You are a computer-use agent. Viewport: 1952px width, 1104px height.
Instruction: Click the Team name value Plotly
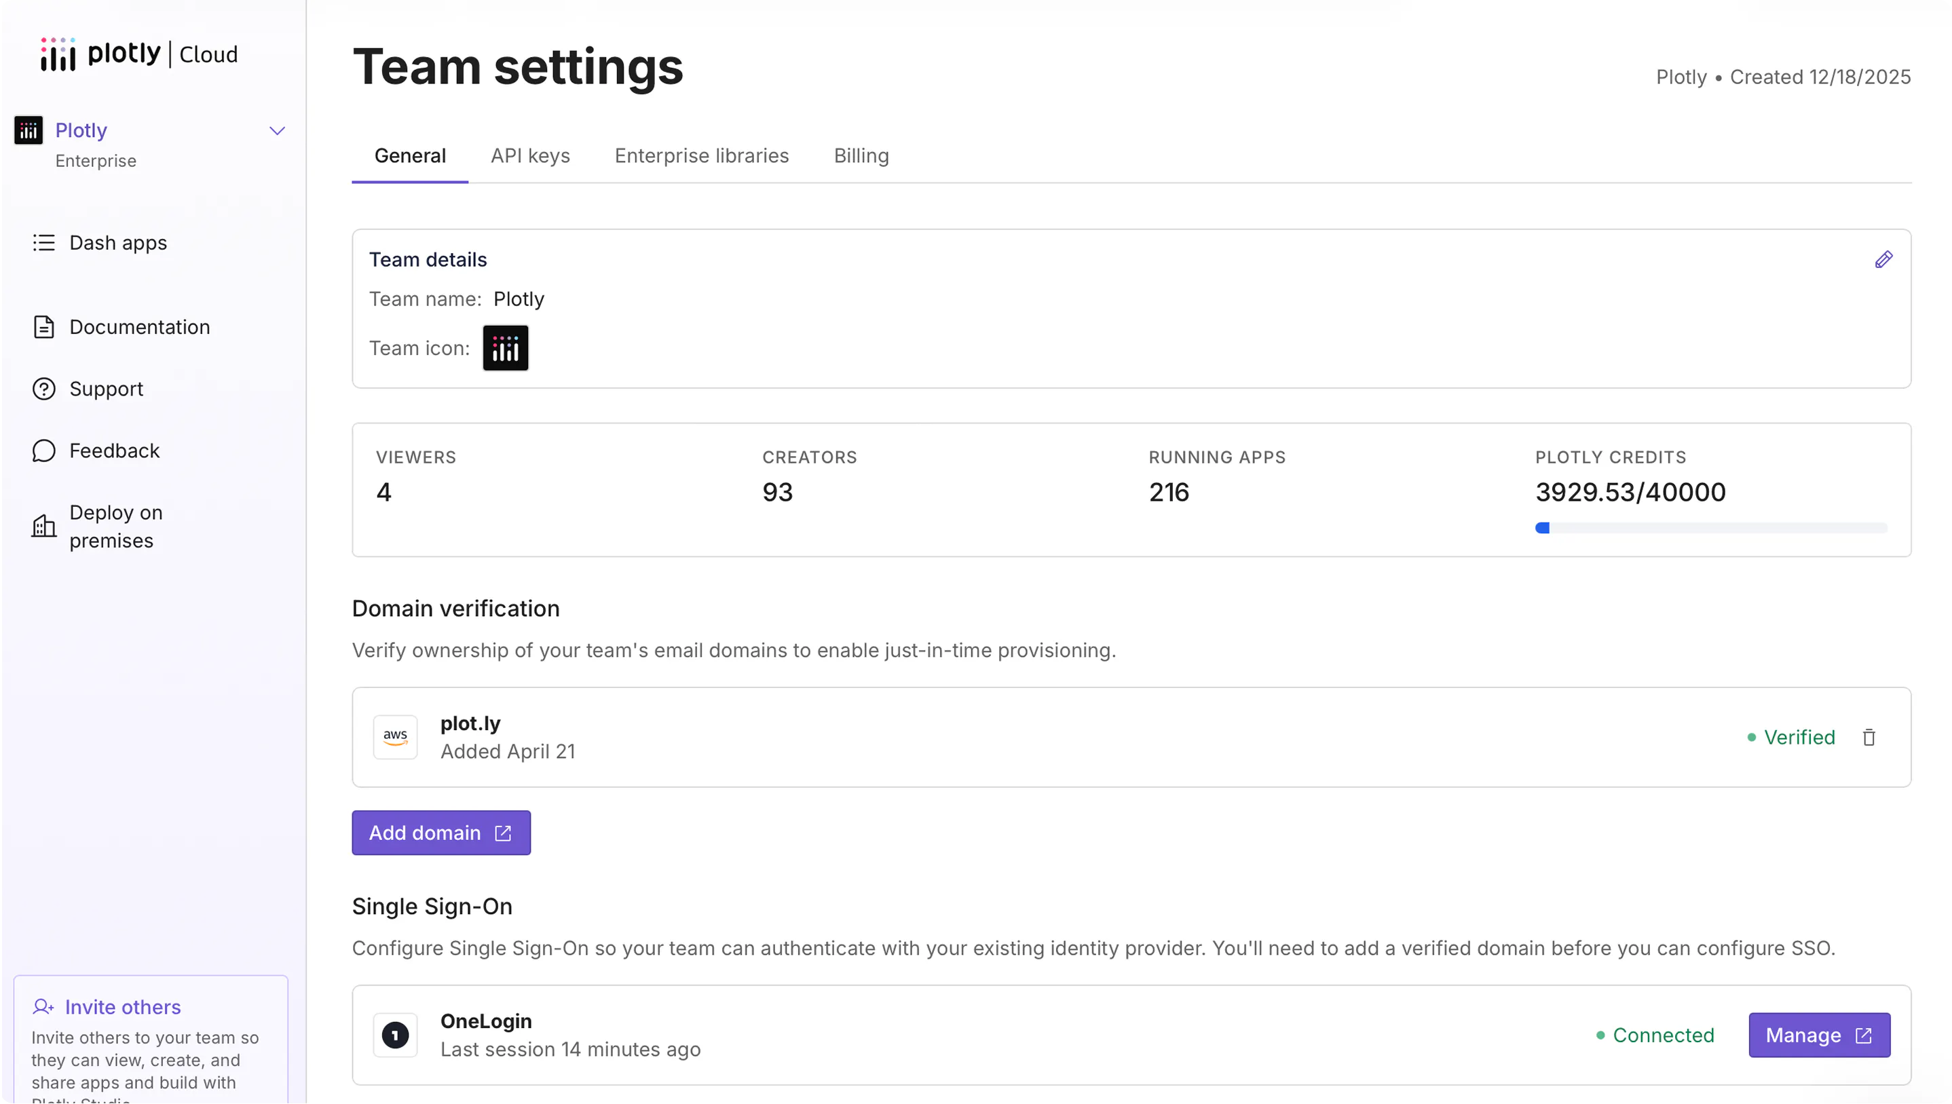pyautogui.click(x=519, y=299)
